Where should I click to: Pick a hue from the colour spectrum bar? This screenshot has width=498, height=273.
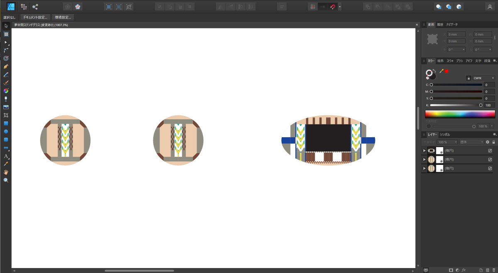(x=460, y=114)
